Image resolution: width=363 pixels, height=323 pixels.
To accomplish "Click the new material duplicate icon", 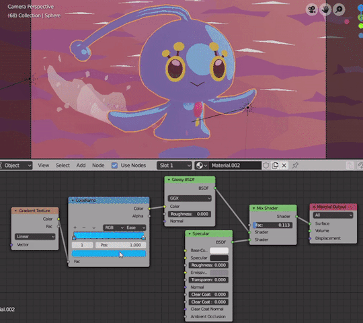I will (275, 166).
